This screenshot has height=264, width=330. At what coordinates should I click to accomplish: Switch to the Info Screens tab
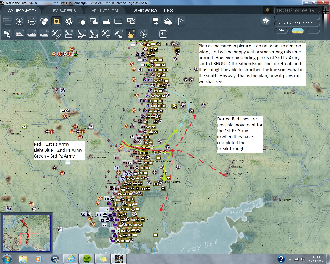click(63, 11)
